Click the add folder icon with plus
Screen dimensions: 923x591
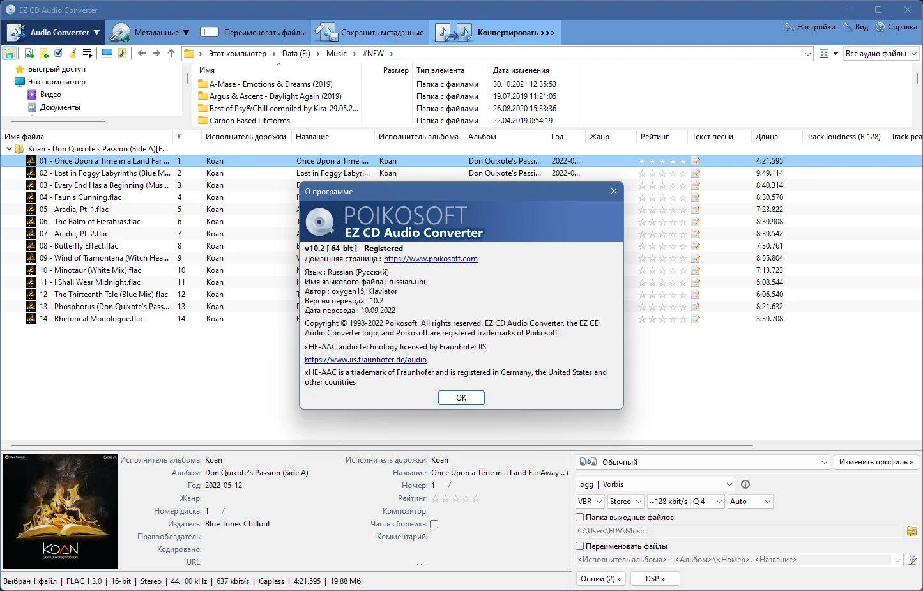[43, 53]
